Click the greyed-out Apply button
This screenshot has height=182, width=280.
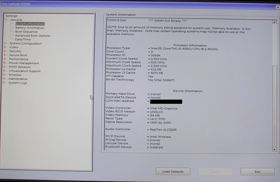click(x=215, y=172)
